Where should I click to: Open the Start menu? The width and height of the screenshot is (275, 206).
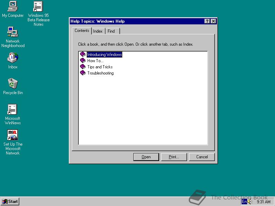click(10, 202)
